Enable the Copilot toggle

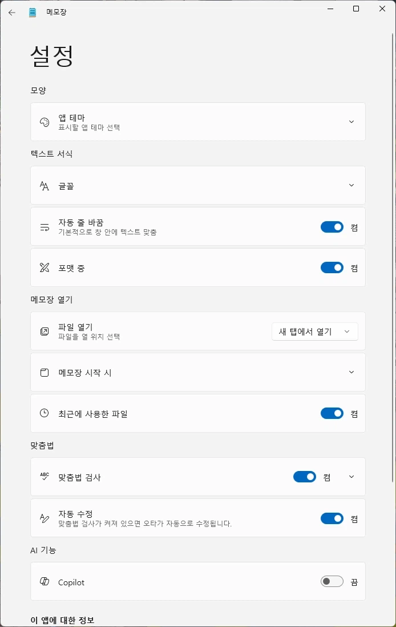[332, 581]
